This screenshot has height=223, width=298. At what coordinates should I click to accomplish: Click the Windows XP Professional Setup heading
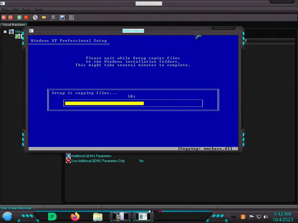[x=69, y=41]
